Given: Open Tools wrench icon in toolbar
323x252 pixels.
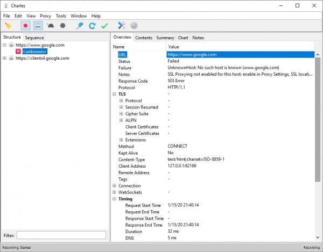Looking at the screenshot, I should [122, 26].
